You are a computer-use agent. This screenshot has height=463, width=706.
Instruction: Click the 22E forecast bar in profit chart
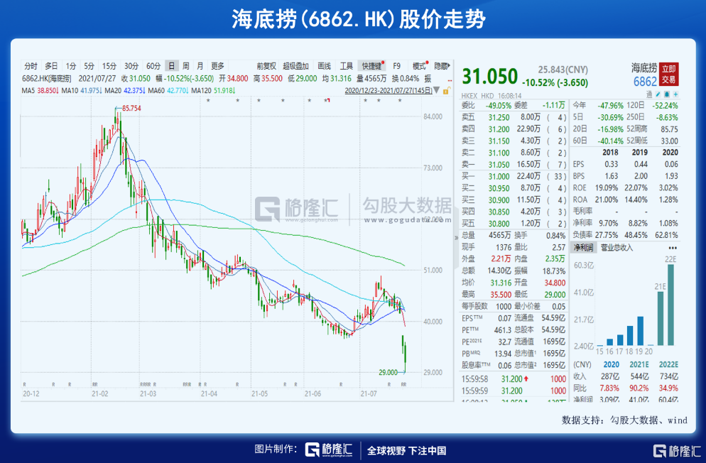click(x=671, y=305)
